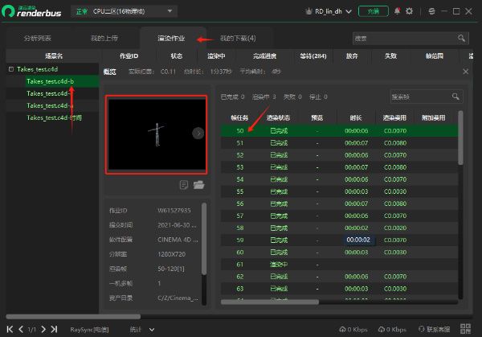
Task: Click the notification bell icon
Action: 397,12
